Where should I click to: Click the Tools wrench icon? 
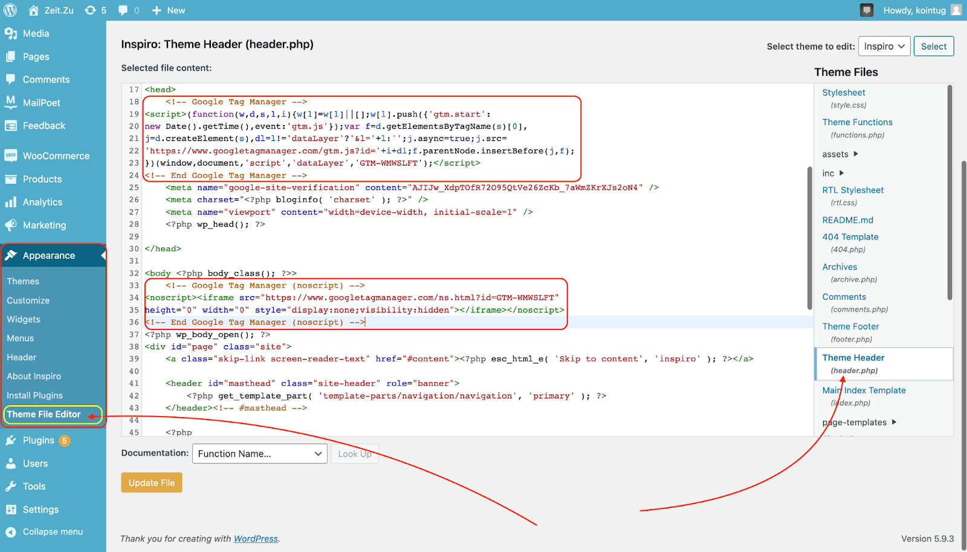click(10, 486)
